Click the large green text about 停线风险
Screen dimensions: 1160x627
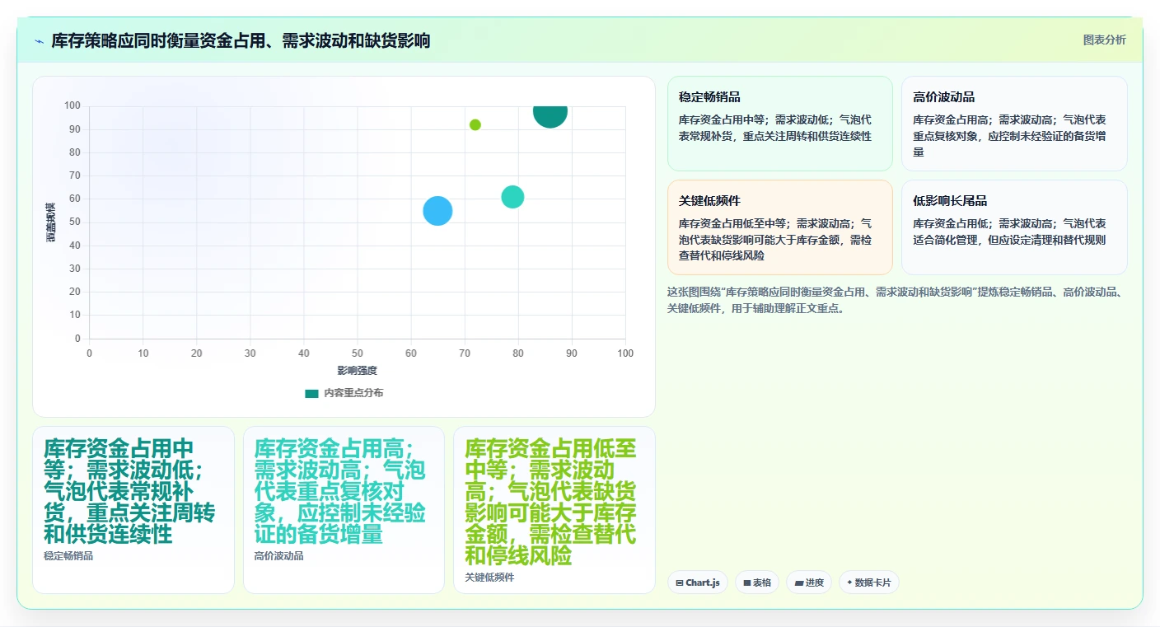[551, 502]
